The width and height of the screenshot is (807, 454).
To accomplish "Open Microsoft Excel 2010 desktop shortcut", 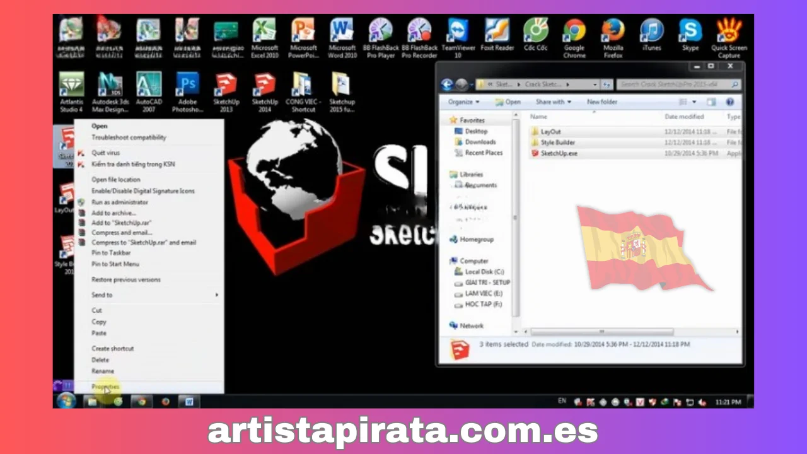I will [265, 38].
